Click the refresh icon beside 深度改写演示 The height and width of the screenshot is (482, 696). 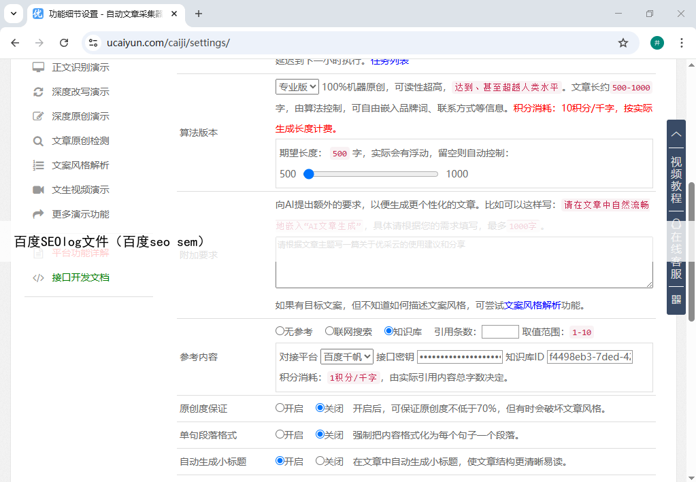[x=39, y=92]
